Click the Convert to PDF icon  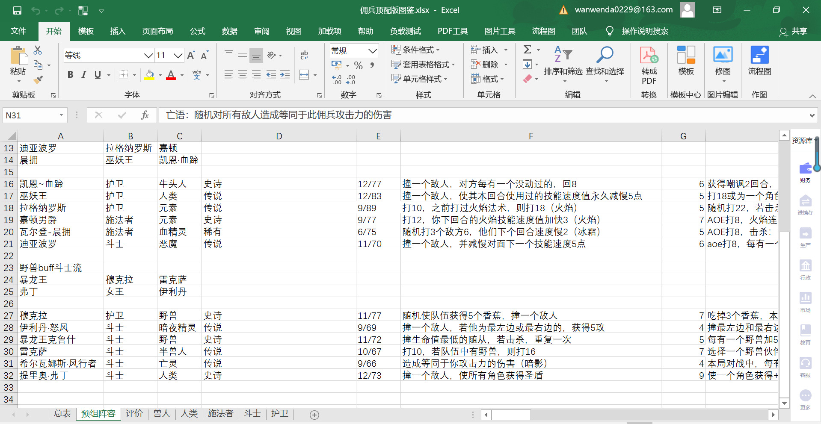coord(649,65)
